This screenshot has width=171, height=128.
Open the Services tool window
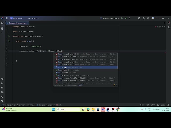click(2, 88)
